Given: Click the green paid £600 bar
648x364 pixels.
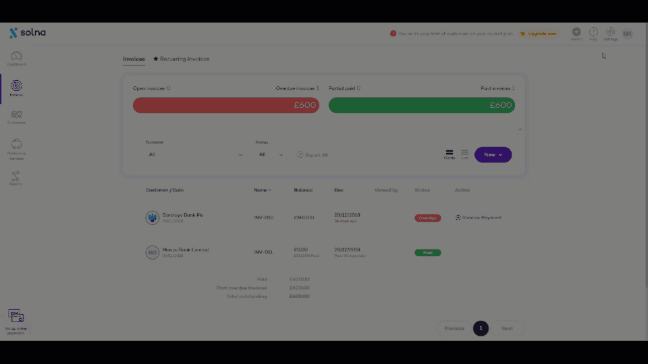Looking at the screenshot, I should click(x=421, y=105).
